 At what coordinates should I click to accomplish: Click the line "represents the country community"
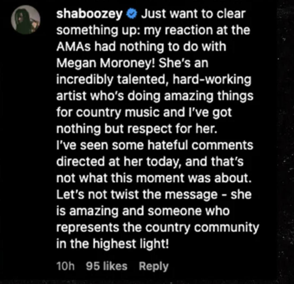pyautogui.click(x=158, y=227)
